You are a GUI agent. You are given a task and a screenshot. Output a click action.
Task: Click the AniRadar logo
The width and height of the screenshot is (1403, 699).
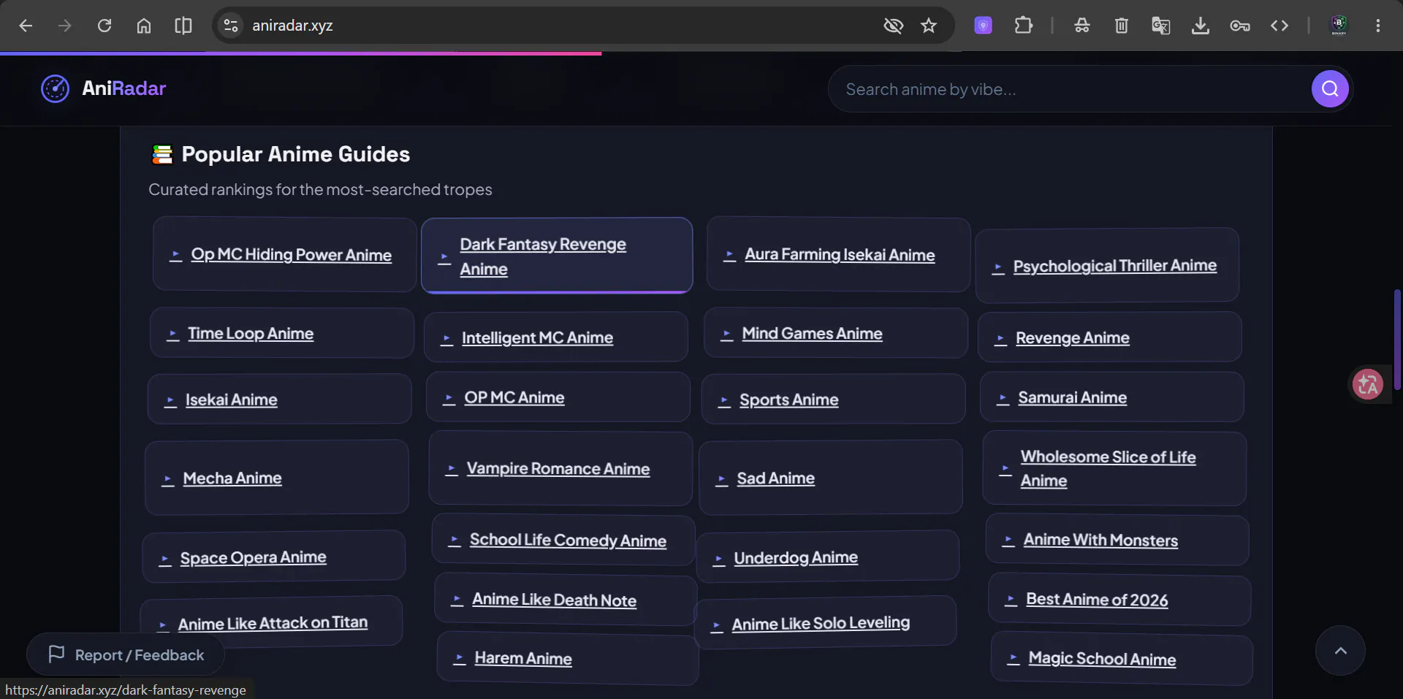[x=103, y=88]
